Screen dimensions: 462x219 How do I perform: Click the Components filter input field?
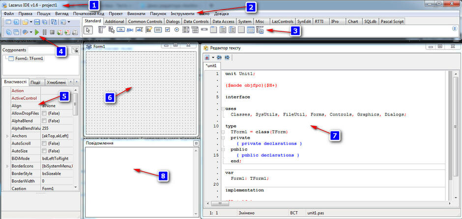click(x=49, y=50)
